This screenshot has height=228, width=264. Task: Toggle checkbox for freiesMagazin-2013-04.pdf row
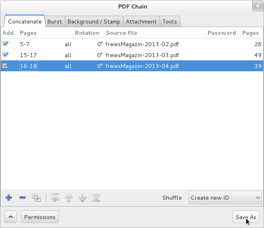pyautogui.click(x=6, y=66)
